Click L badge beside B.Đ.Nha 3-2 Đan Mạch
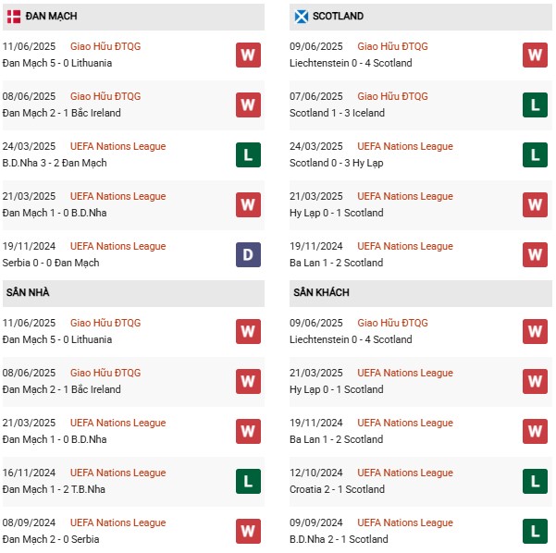This screenshot has width=556, height=553. point(248,154)
